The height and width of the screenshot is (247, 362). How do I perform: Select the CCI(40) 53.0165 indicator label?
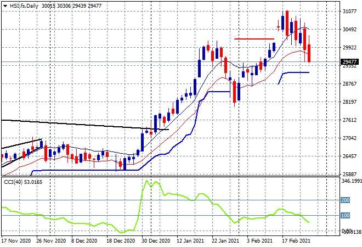(23, 182)
